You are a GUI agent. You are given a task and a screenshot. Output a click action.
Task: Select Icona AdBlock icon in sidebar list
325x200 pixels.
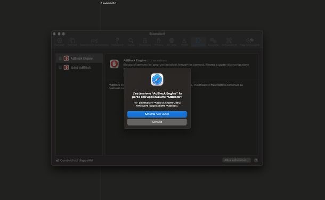point(66,68)
